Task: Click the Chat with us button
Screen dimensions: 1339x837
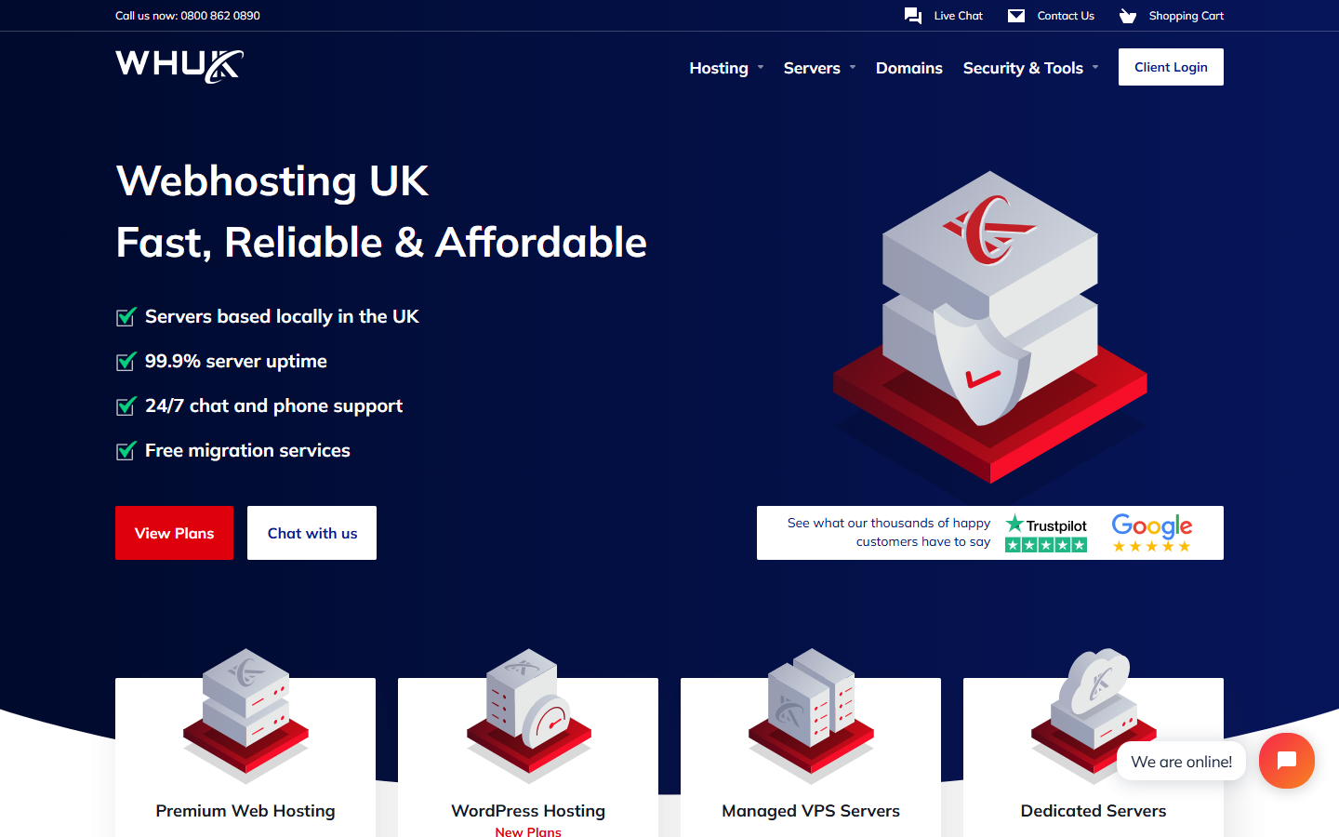Action: coord(312,533)
